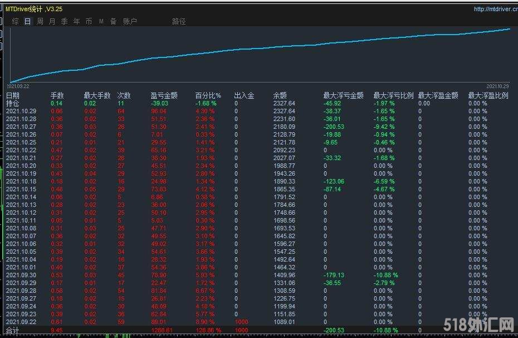518x338 pixels.
Task: Open the 路径 path tab
Action: (179, 22)
